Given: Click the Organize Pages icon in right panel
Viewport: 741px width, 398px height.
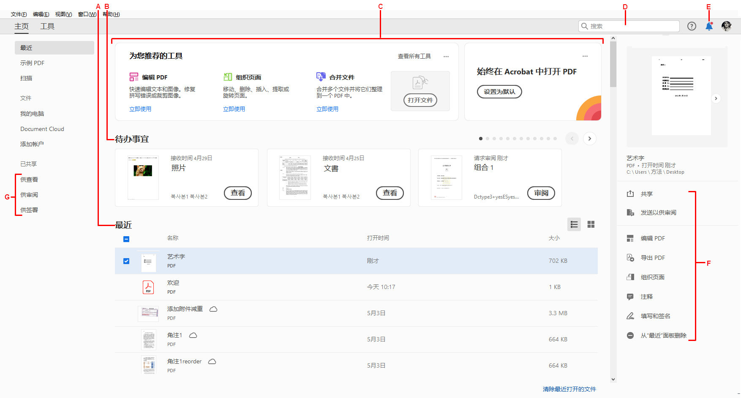Looking at the screenshot, I should point(630,277).
